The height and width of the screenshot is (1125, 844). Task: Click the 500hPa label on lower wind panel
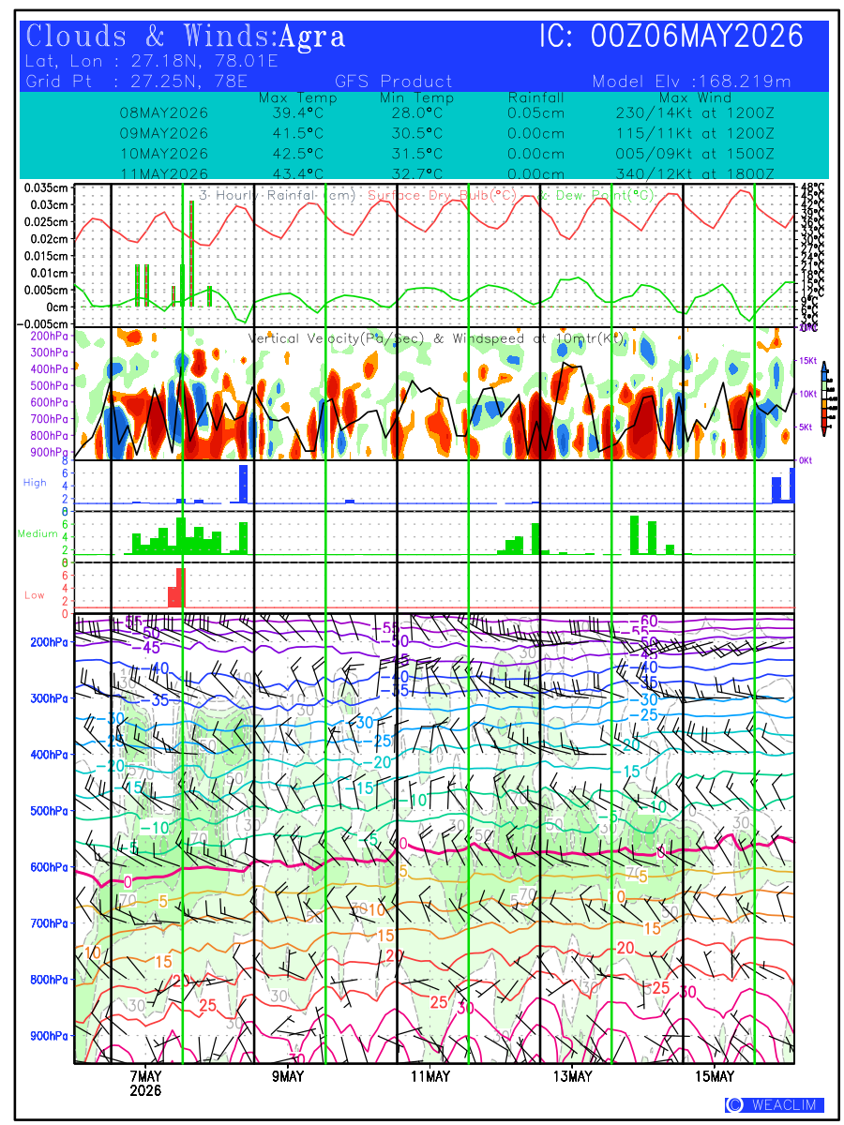click(49, 811)
